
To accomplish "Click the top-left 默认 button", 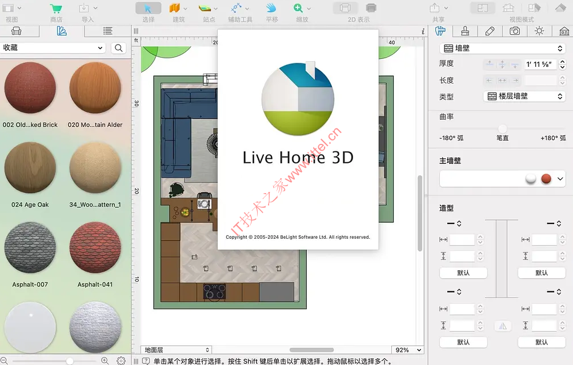I will tap(463, 273).
